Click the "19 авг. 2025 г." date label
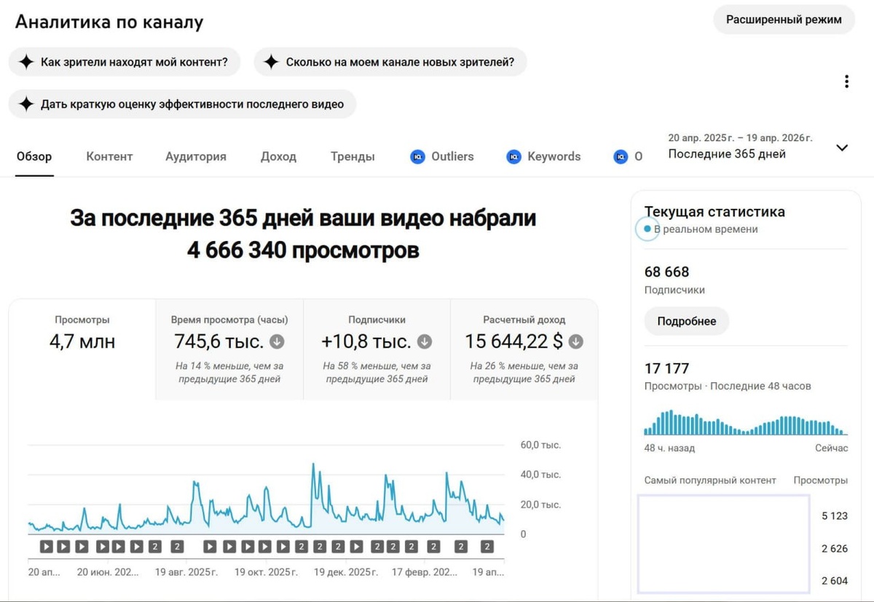Image resolution: width=874 pixels, height=602 pixels. [x=186, y=572]
